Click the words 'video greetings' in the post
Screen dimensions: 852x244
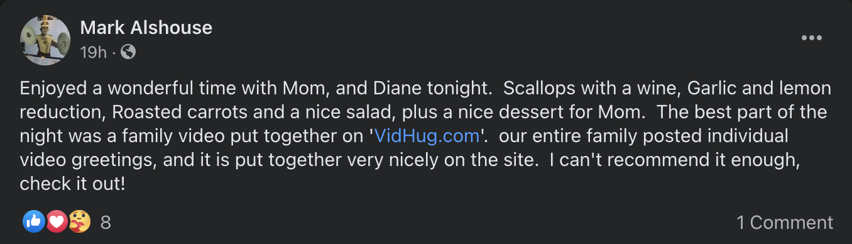point(87,160)
